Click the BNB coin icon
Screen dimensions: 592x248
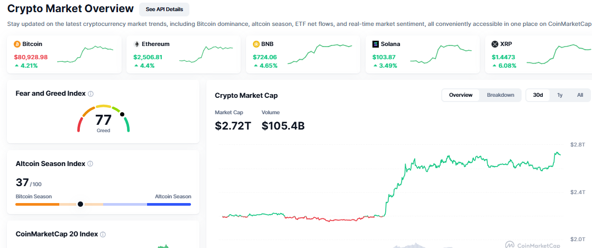pos(256,44)
